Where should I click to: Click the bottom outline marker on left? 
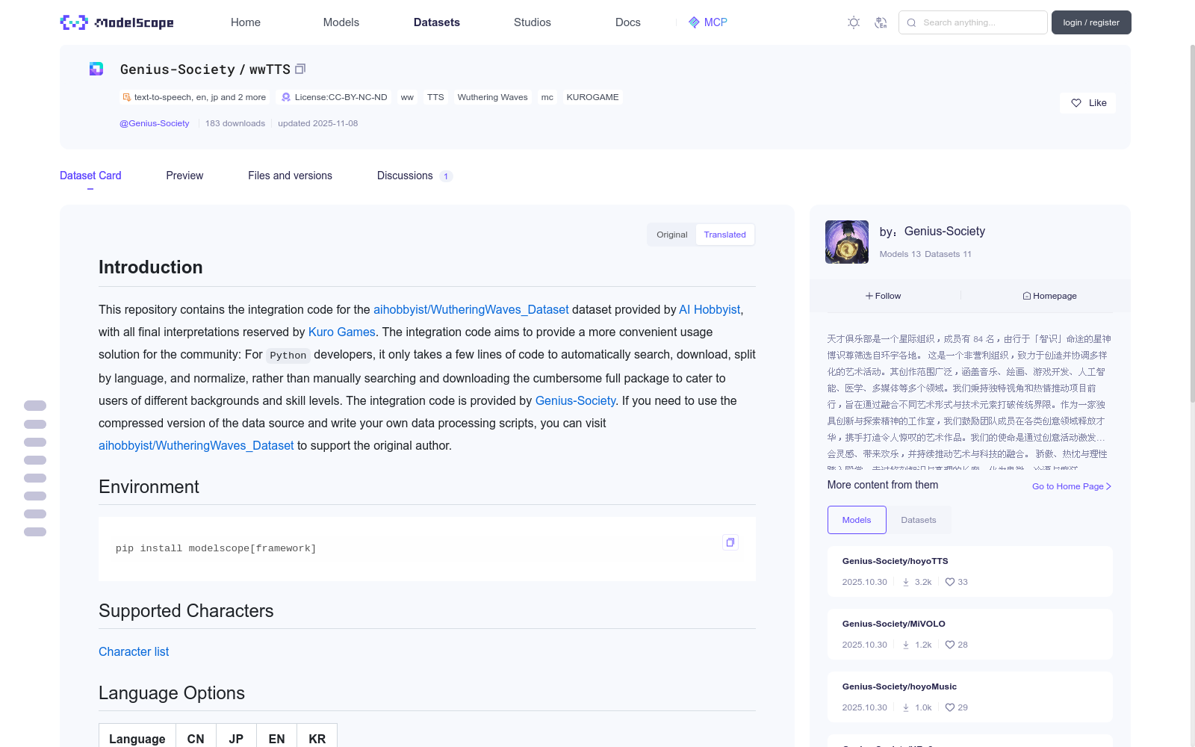click(35, 532)
